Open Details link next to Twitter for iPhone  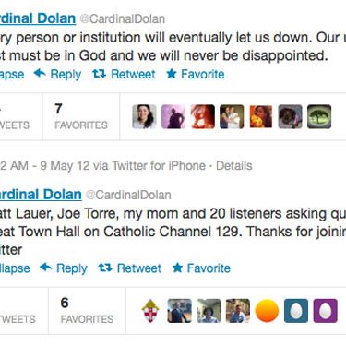tap(234, 166)
